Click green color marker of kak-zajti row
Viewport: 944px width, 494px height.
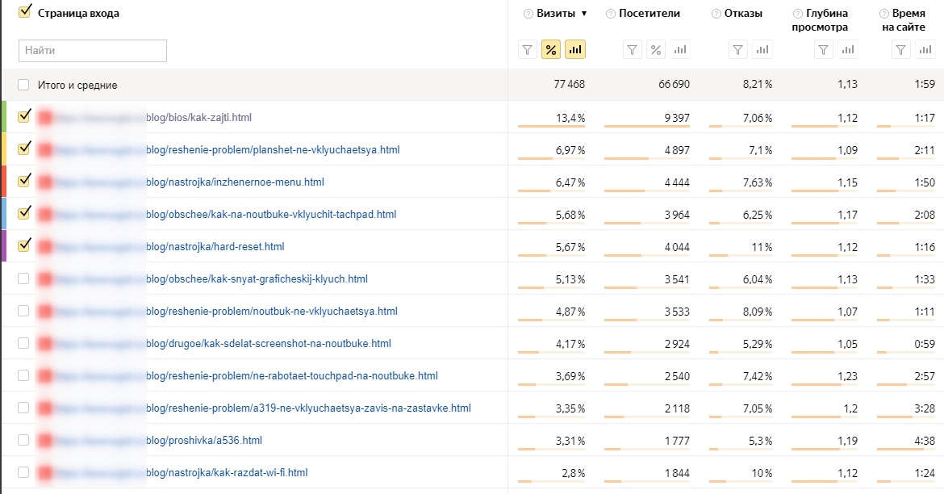[3, 117]
